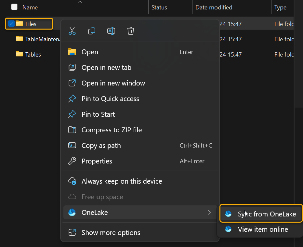Expand the OneLake submenu arrow
The height and width of the screenshot is (247, 303).
tap(209, 213)
